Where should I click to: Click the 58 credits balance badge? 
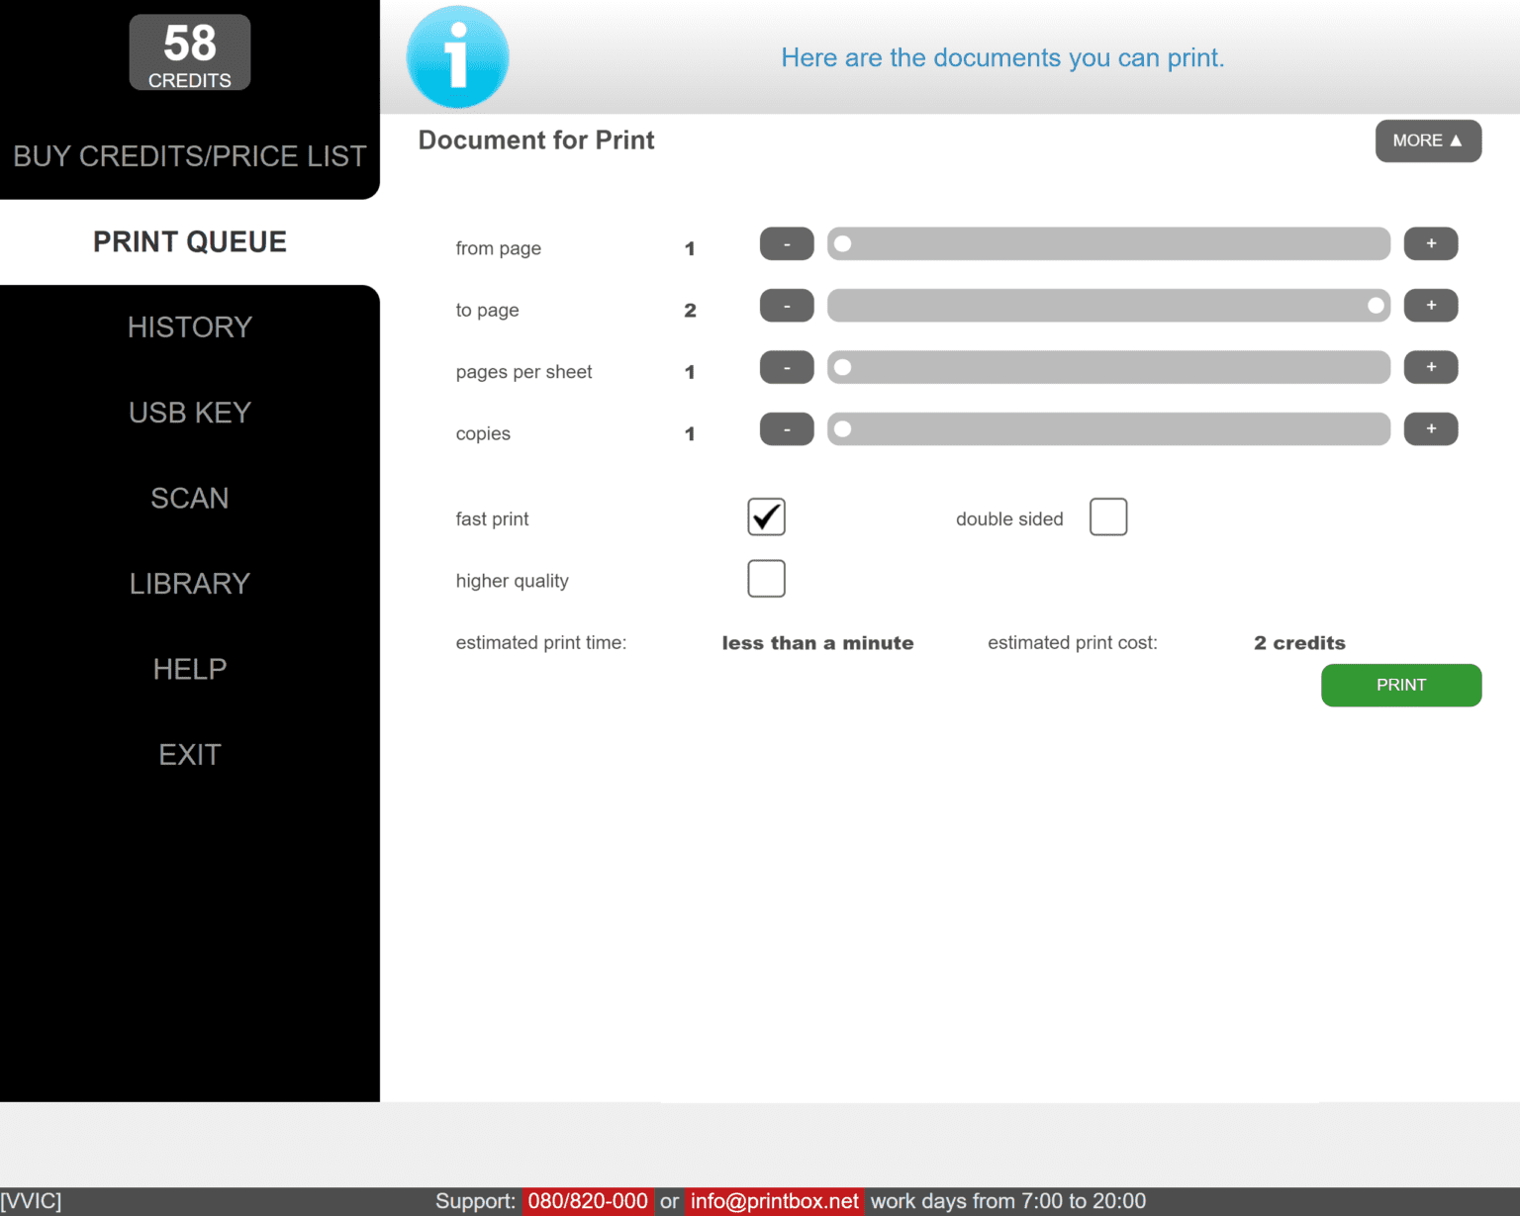[x=189, y=53]
